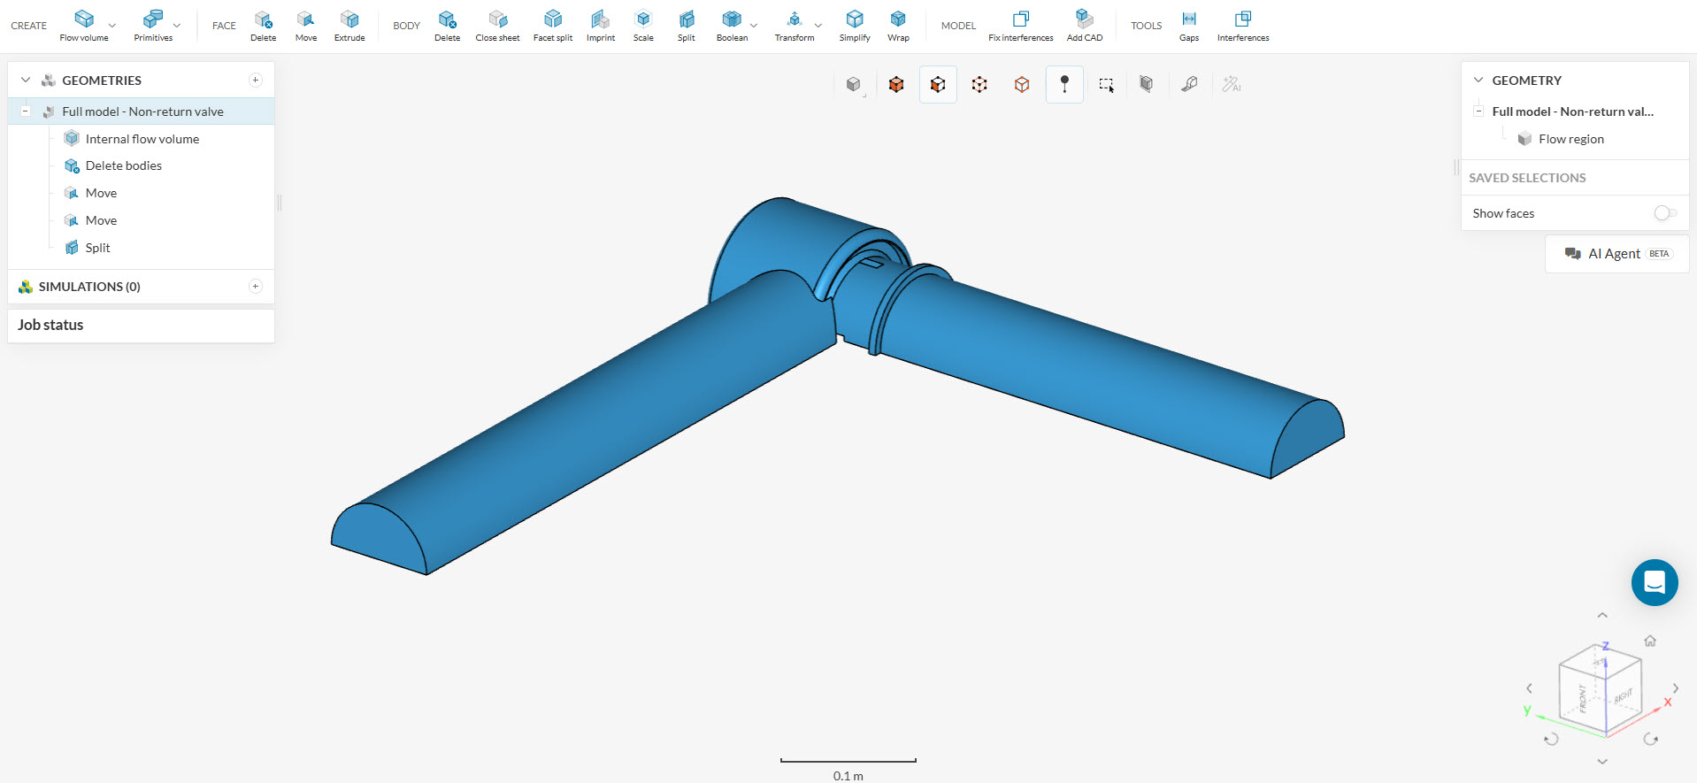
Task: Click the Fix interferences tool
Action: 1020,25
